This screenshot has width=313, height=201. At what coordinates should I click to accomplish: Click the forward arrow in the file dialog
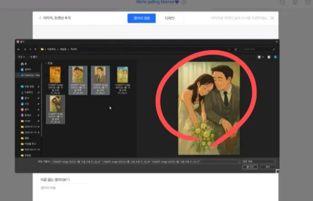pos(25,49)
